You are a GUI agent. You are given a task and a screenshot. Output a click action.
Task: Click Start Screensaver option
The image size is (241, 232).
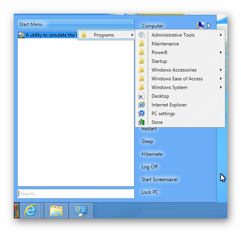coord(160,179)
